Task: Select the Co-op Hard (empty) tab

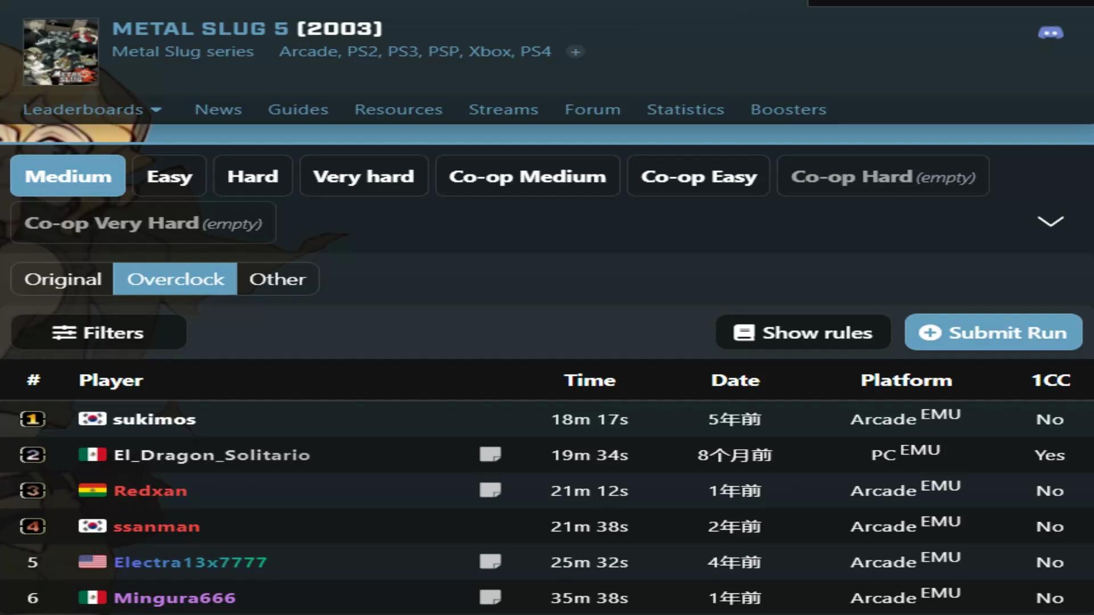Action: tap(883, 176)
